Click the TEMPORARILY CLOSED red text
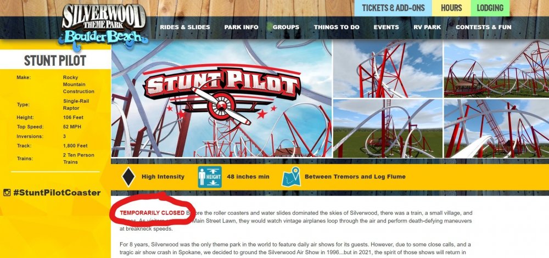 tap(152, 213)
